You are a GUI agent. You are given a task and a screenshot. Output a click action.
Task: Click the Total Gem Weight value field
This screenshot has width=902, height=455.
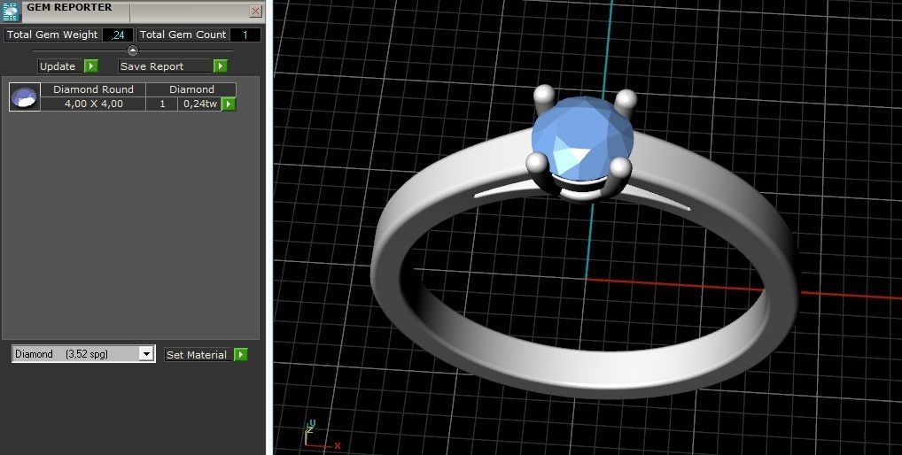[118, 35]
